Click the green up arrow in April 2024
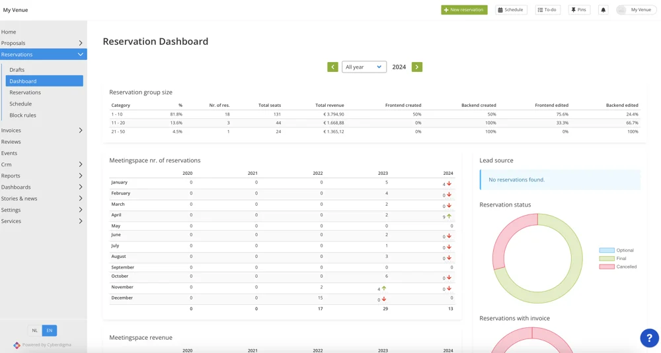Screen dimensions: 661x353 449,216
